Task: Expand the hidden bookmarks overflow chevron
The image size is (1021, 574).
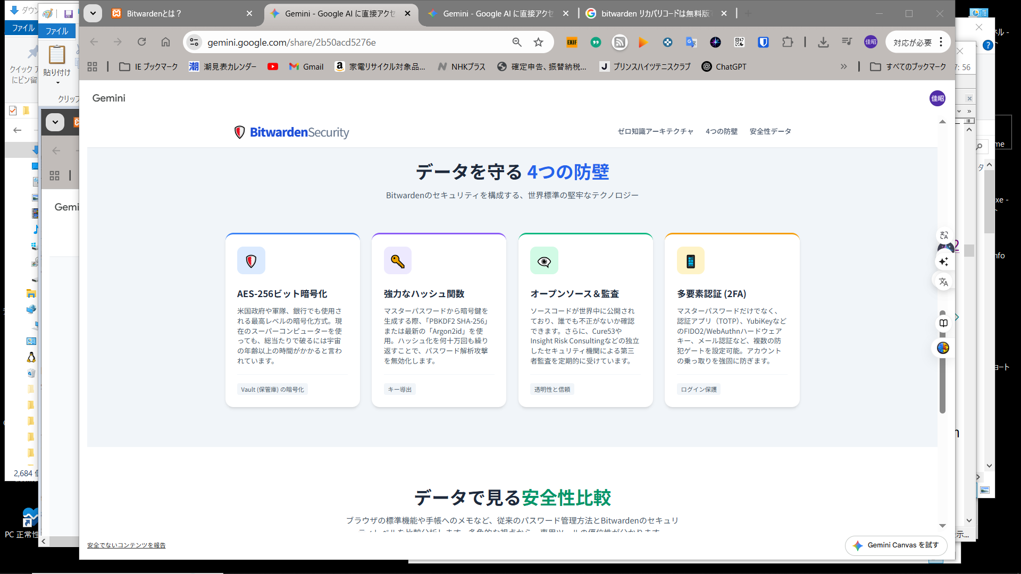Action: pyautogui.click(x=844, y=67)
